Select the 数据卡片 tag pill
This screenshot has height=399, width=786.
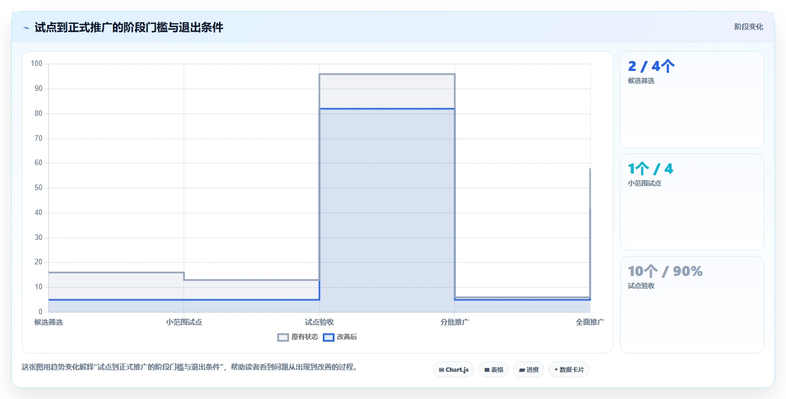coord(569,370)
